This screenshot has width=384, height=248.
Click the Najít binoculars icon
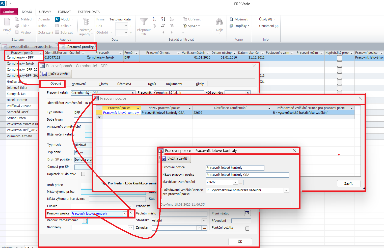pyautogui.click(x=219, y=22)
